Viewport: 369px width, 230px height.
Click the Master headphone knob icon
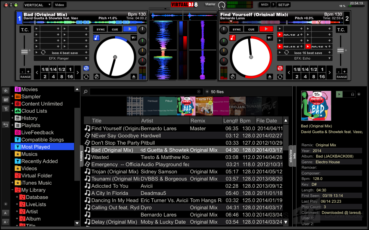point(222,5)
